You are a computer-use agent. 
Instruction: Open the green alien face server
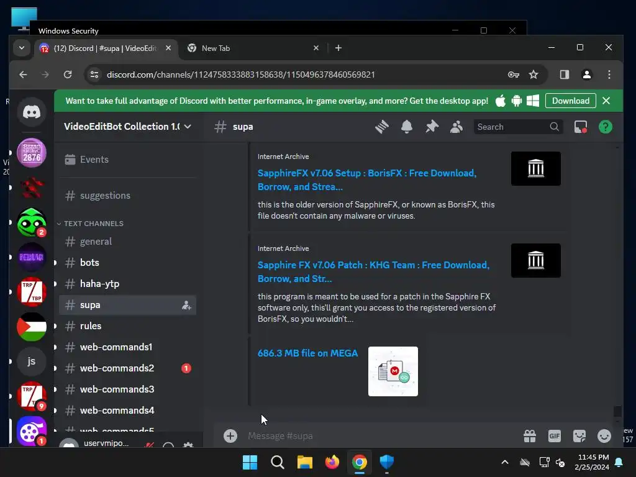click(x=31, y=222)
